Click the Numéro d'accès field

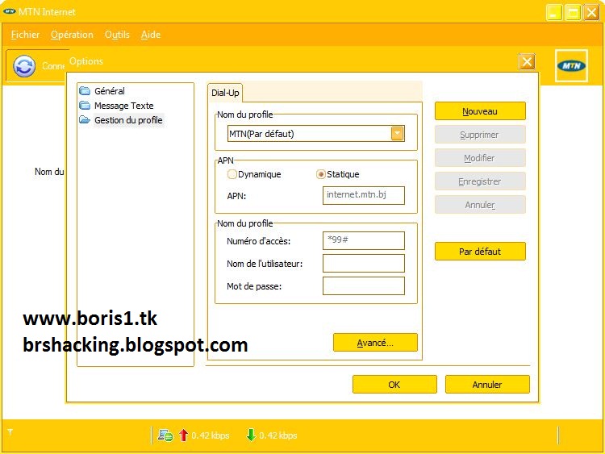(364, 240)
